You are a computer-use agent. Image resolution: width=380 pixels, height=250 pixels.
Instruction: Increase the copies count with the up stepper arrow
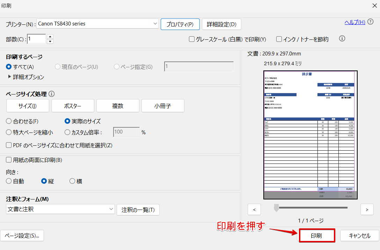pyautogui.click(x=50, y=37)
